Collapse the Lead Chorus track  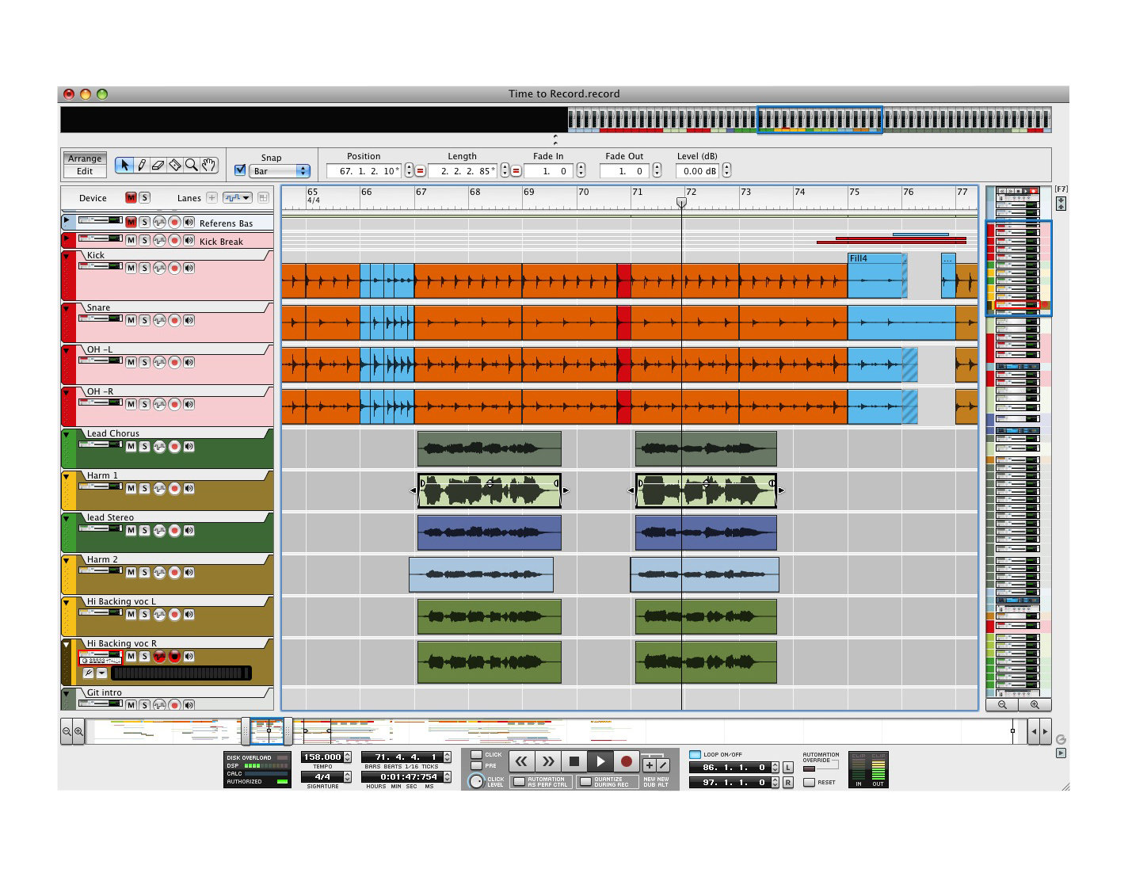point(67,434)
